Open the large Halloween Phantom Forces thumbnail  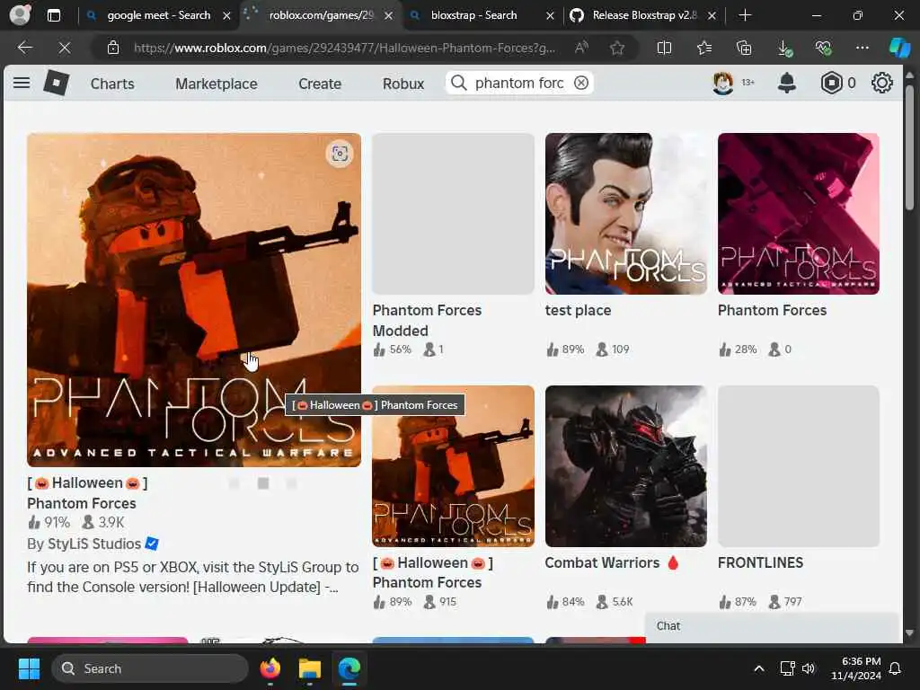coord(194,300)
